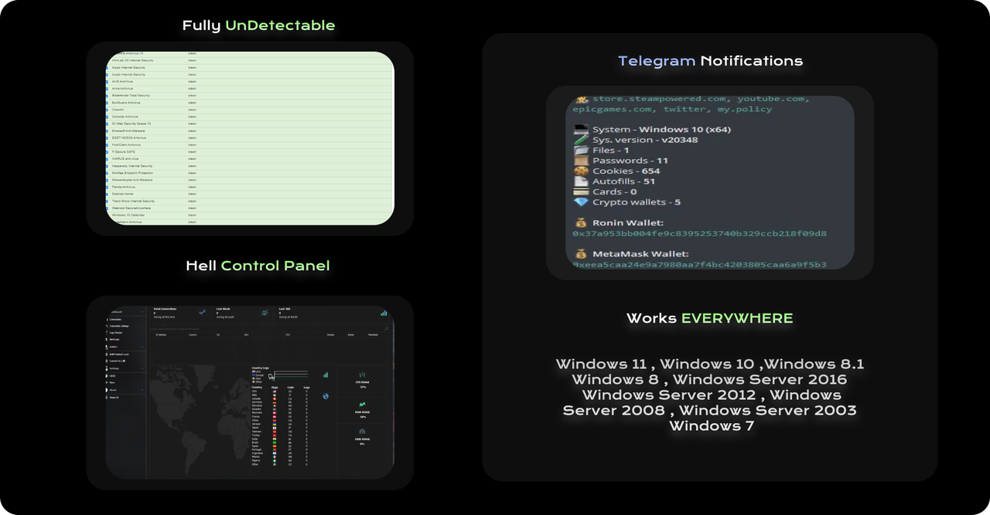The height and width of the screenshot is (515, 990).
Task: Click the Total Connections line chart icon
Action: (203, 313)
